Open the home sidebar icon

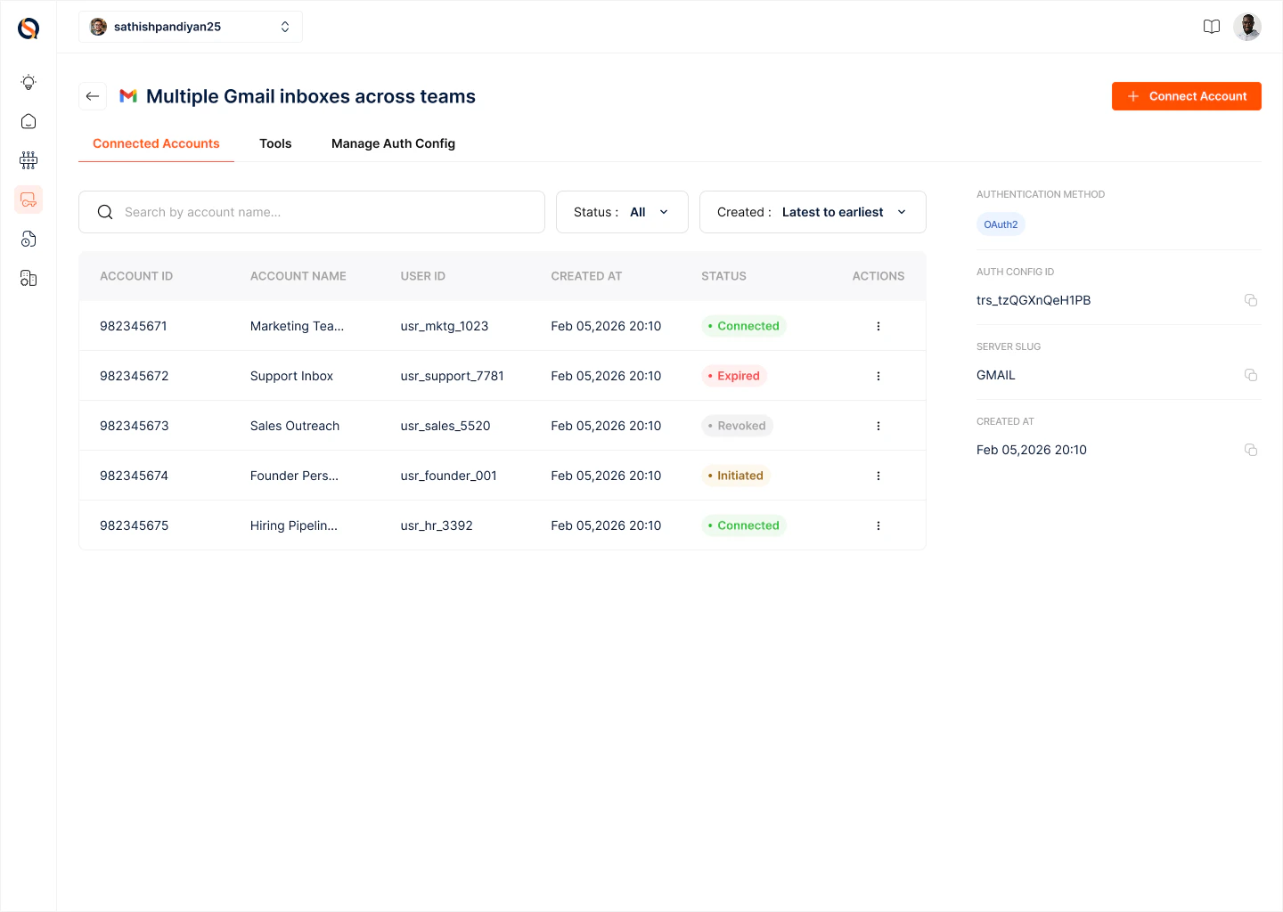pos(29,121)
